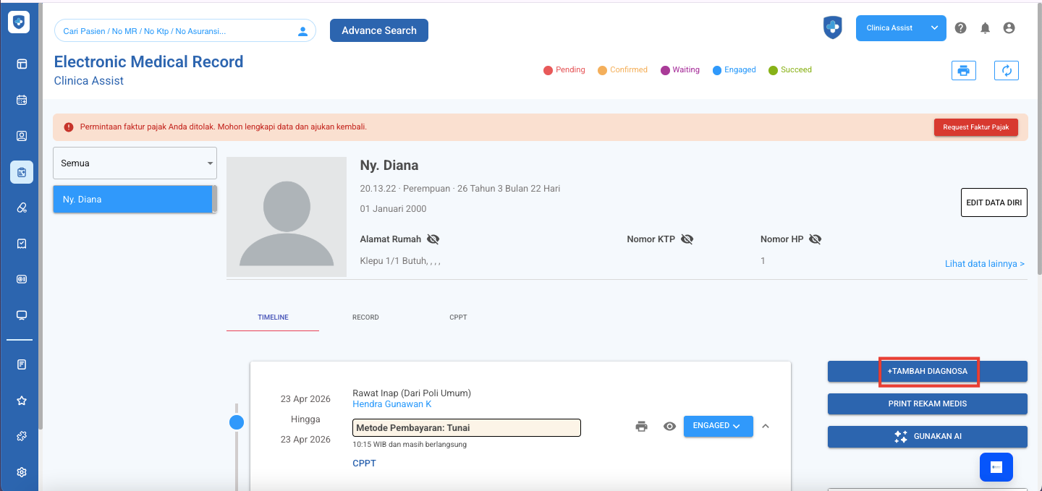1042x491 pixels.
Task: Reveal the hidden Nomor HP
Action: click(x=816, y=239)
